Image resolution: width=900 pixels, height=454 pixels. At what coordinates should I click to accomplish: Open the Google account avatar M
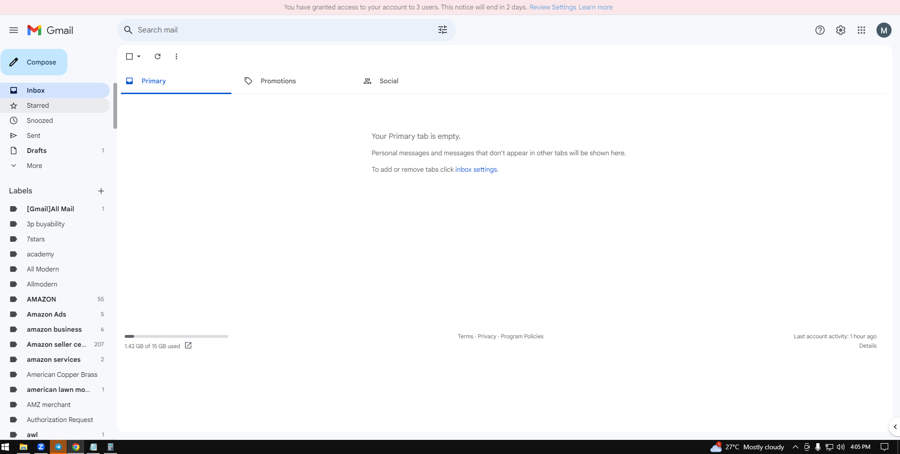(884, 30)
